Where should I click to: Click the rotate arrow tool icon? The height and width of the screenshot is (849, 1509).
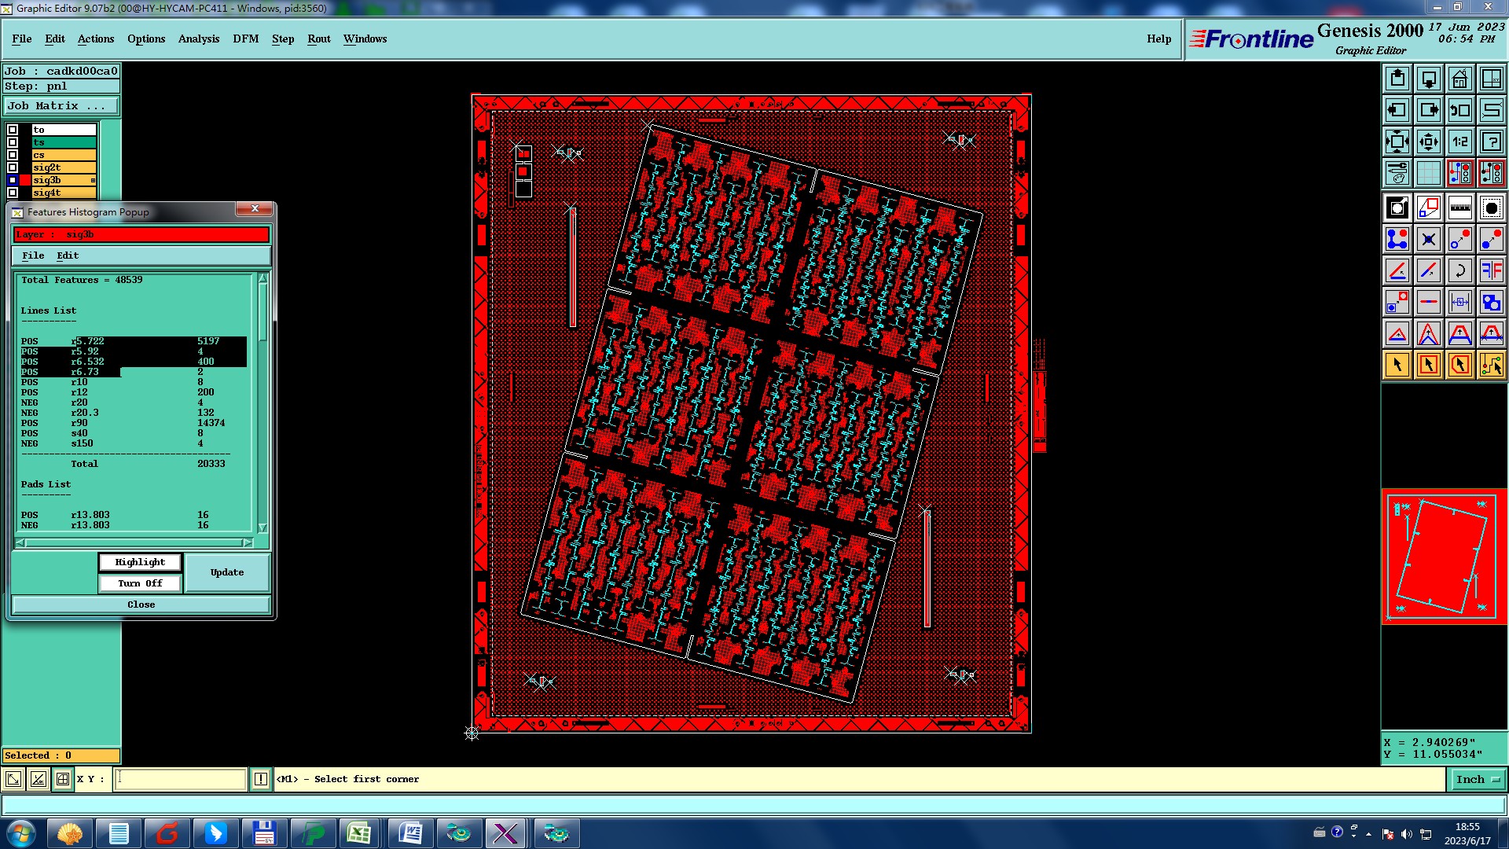[x=1459, y=270]
